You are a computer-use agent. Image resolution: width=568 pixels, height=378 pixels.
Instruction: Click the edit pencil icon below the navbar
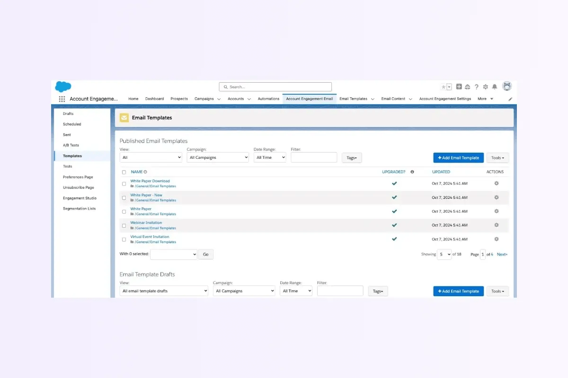(x=510, y=99)
